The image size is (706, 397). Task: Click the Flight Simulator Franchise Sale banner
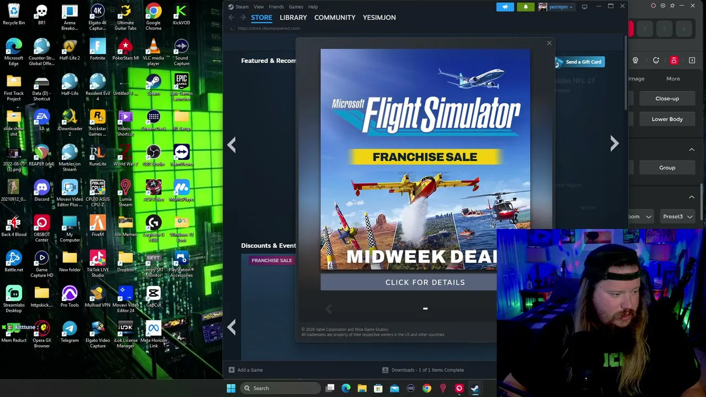pos(425,159)
